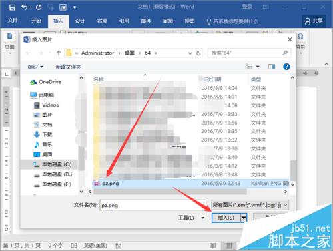Select 此电脑 in navigation pane
This screenshot has height=251, width=333.
[42, 95]
